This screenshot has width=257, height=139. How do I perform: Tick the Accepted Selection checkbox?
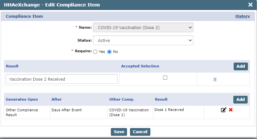(x=165, y=77)
